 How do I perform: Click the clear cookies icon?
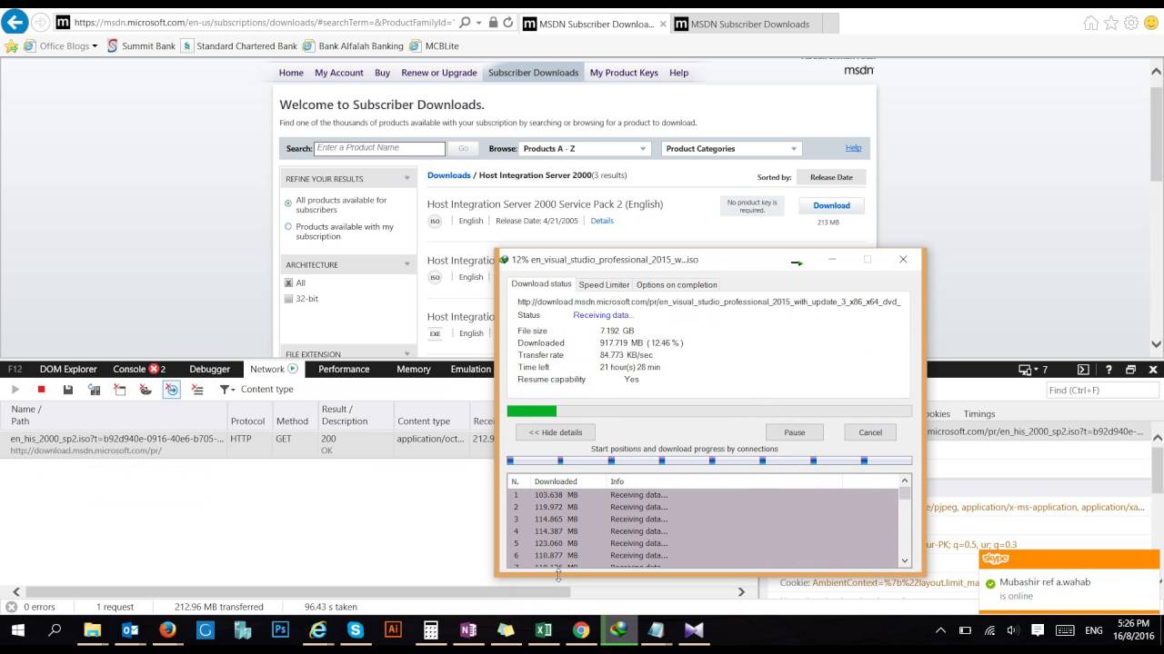tap(145, 390)
